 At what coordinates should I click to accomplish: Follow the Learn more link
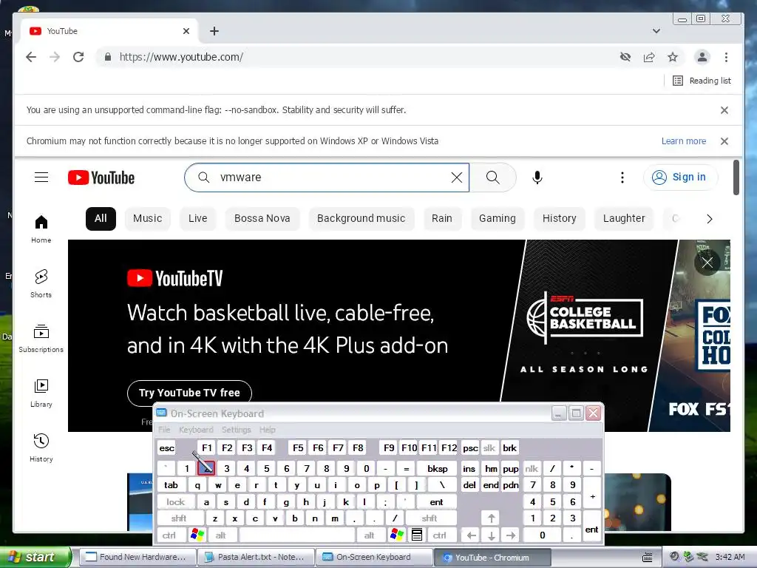point(684,141)
